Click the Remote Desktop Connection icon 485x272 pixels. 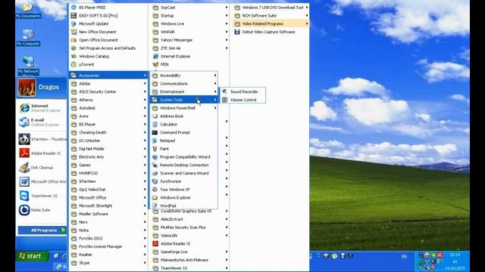pyautogui.click(x=155, y=165)
